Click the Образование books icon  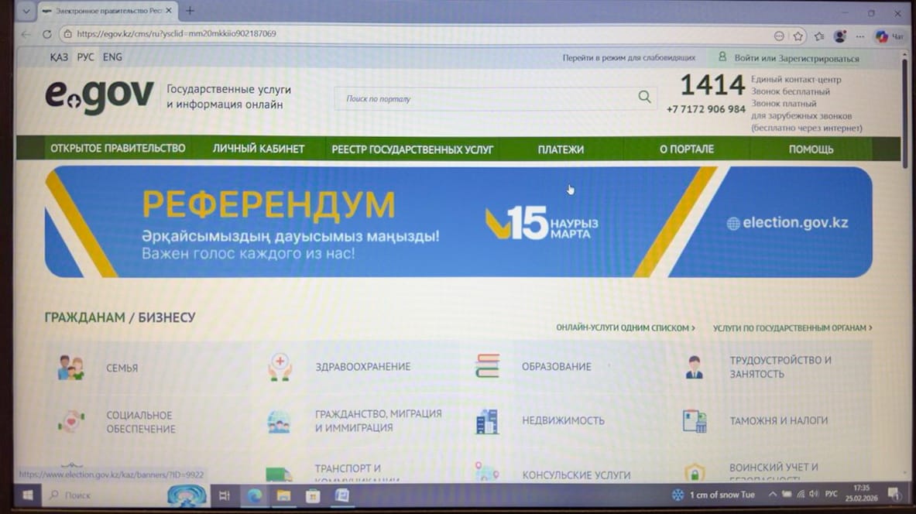pyautogui.click(x=487, y=366)
